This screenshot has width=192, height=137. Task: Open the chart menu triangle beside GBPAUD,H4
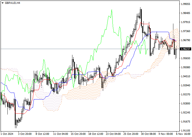click(x=2, y=3)
